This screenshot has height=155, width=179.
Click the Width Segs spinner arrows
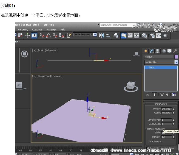click(x=174, y=124)
